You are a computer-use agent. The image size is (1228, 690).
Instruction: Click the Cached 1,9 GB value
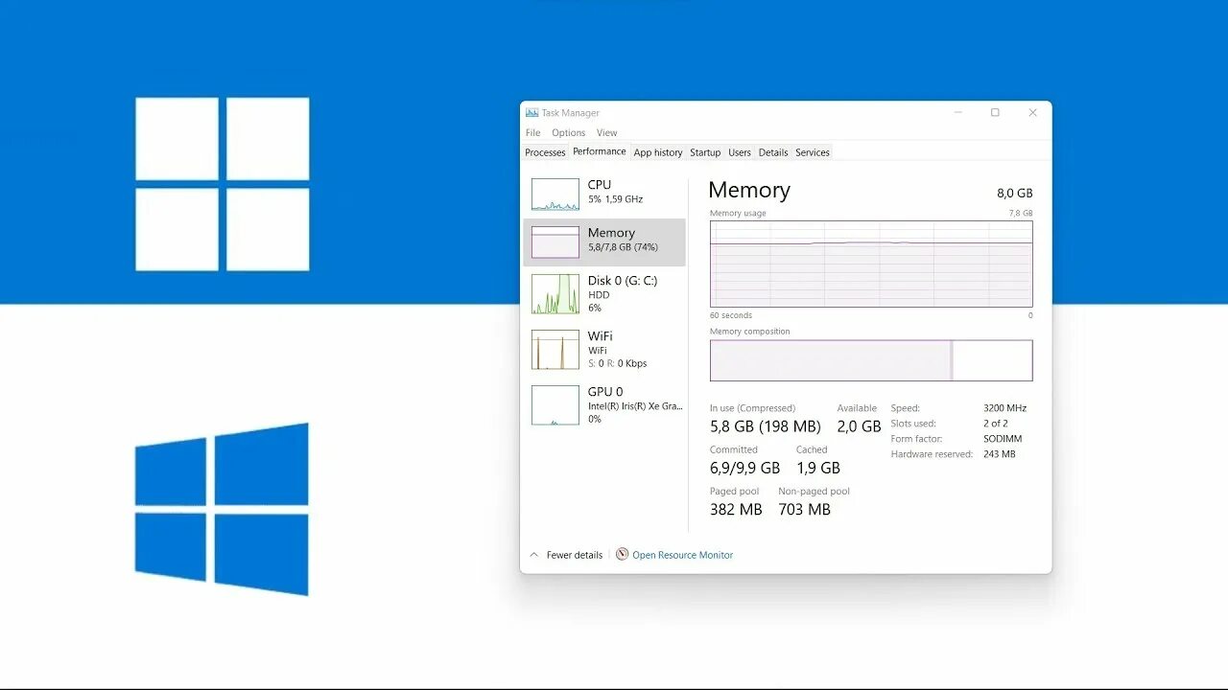[818, 468]
